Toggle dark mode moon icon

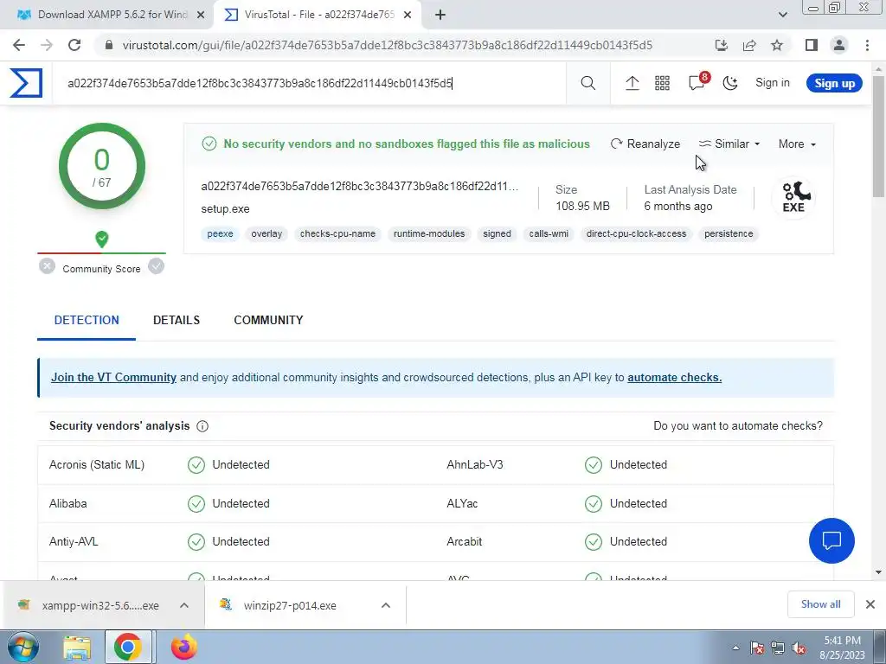click(730, 83)
